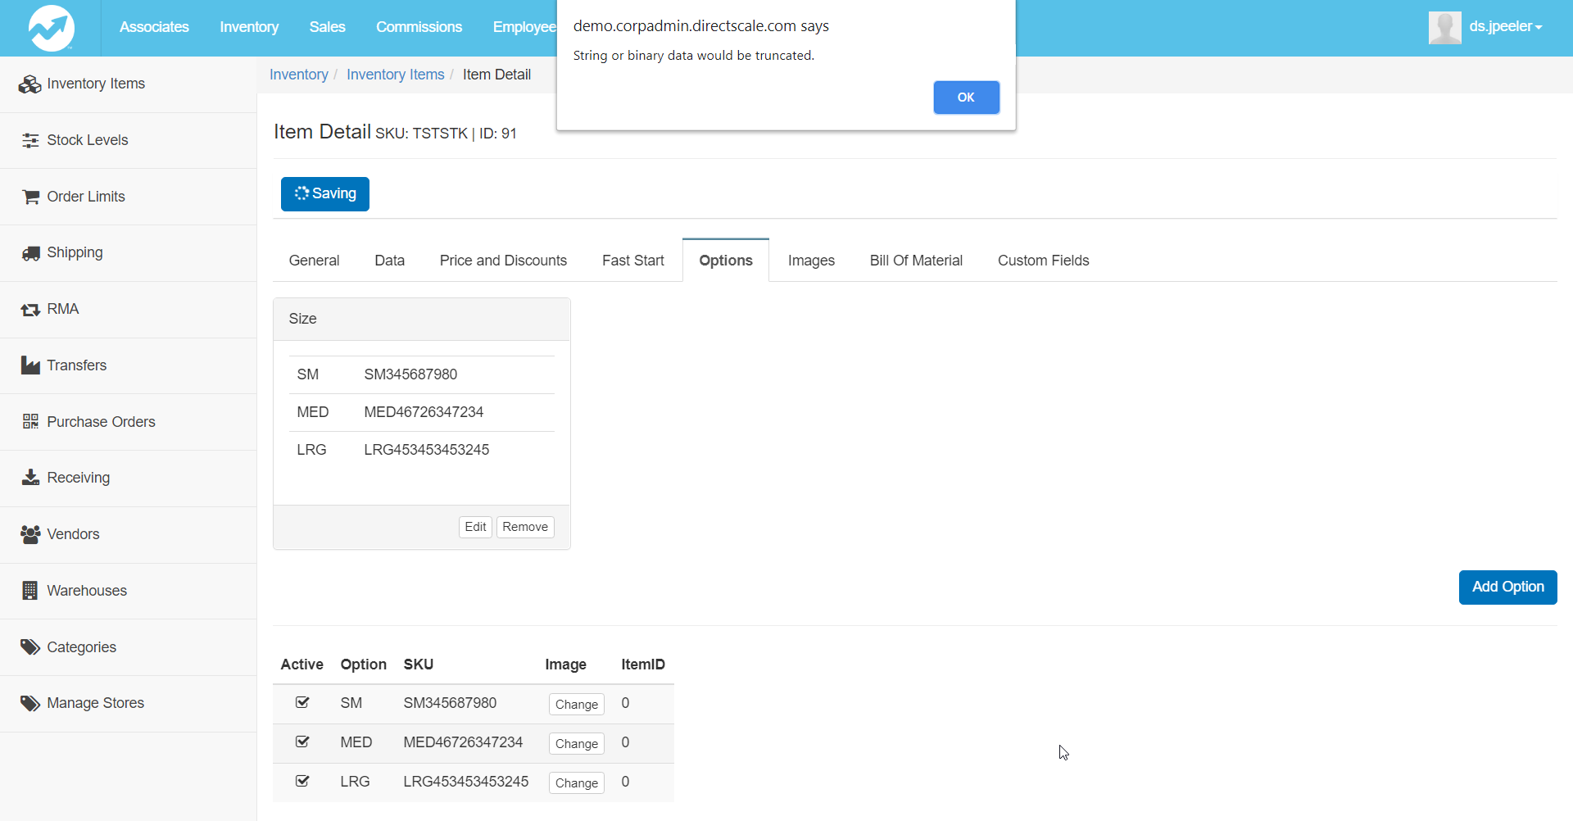
Task: Click the Warehouses building icon
Action: click(x=30, y=591)
